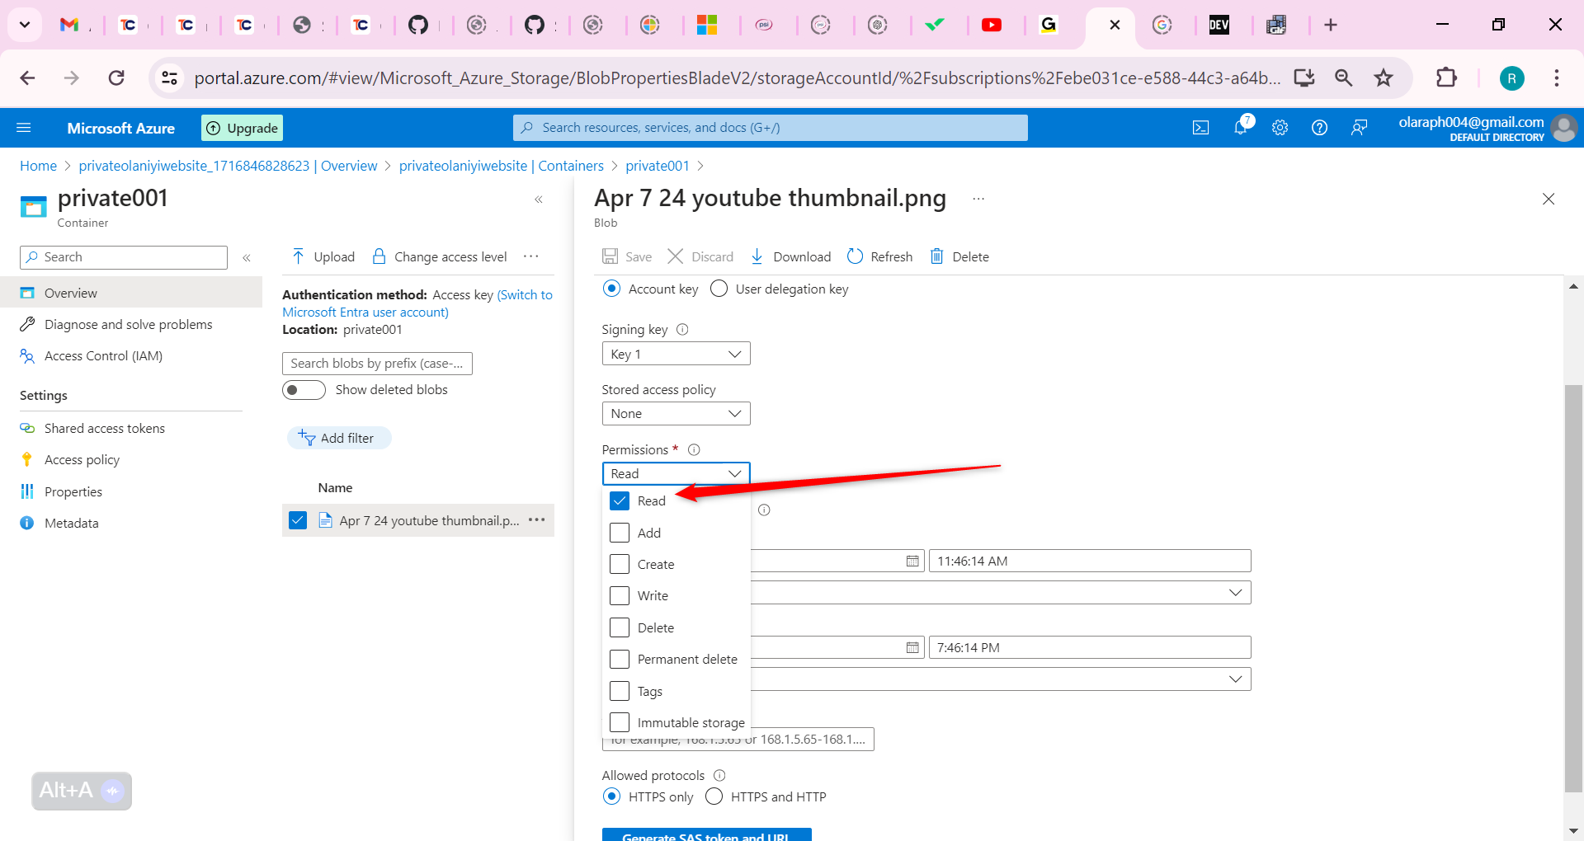Open the container toolbar overflow menu
The width and height of the screenshot is (1584, 841).
coord(531,256)
